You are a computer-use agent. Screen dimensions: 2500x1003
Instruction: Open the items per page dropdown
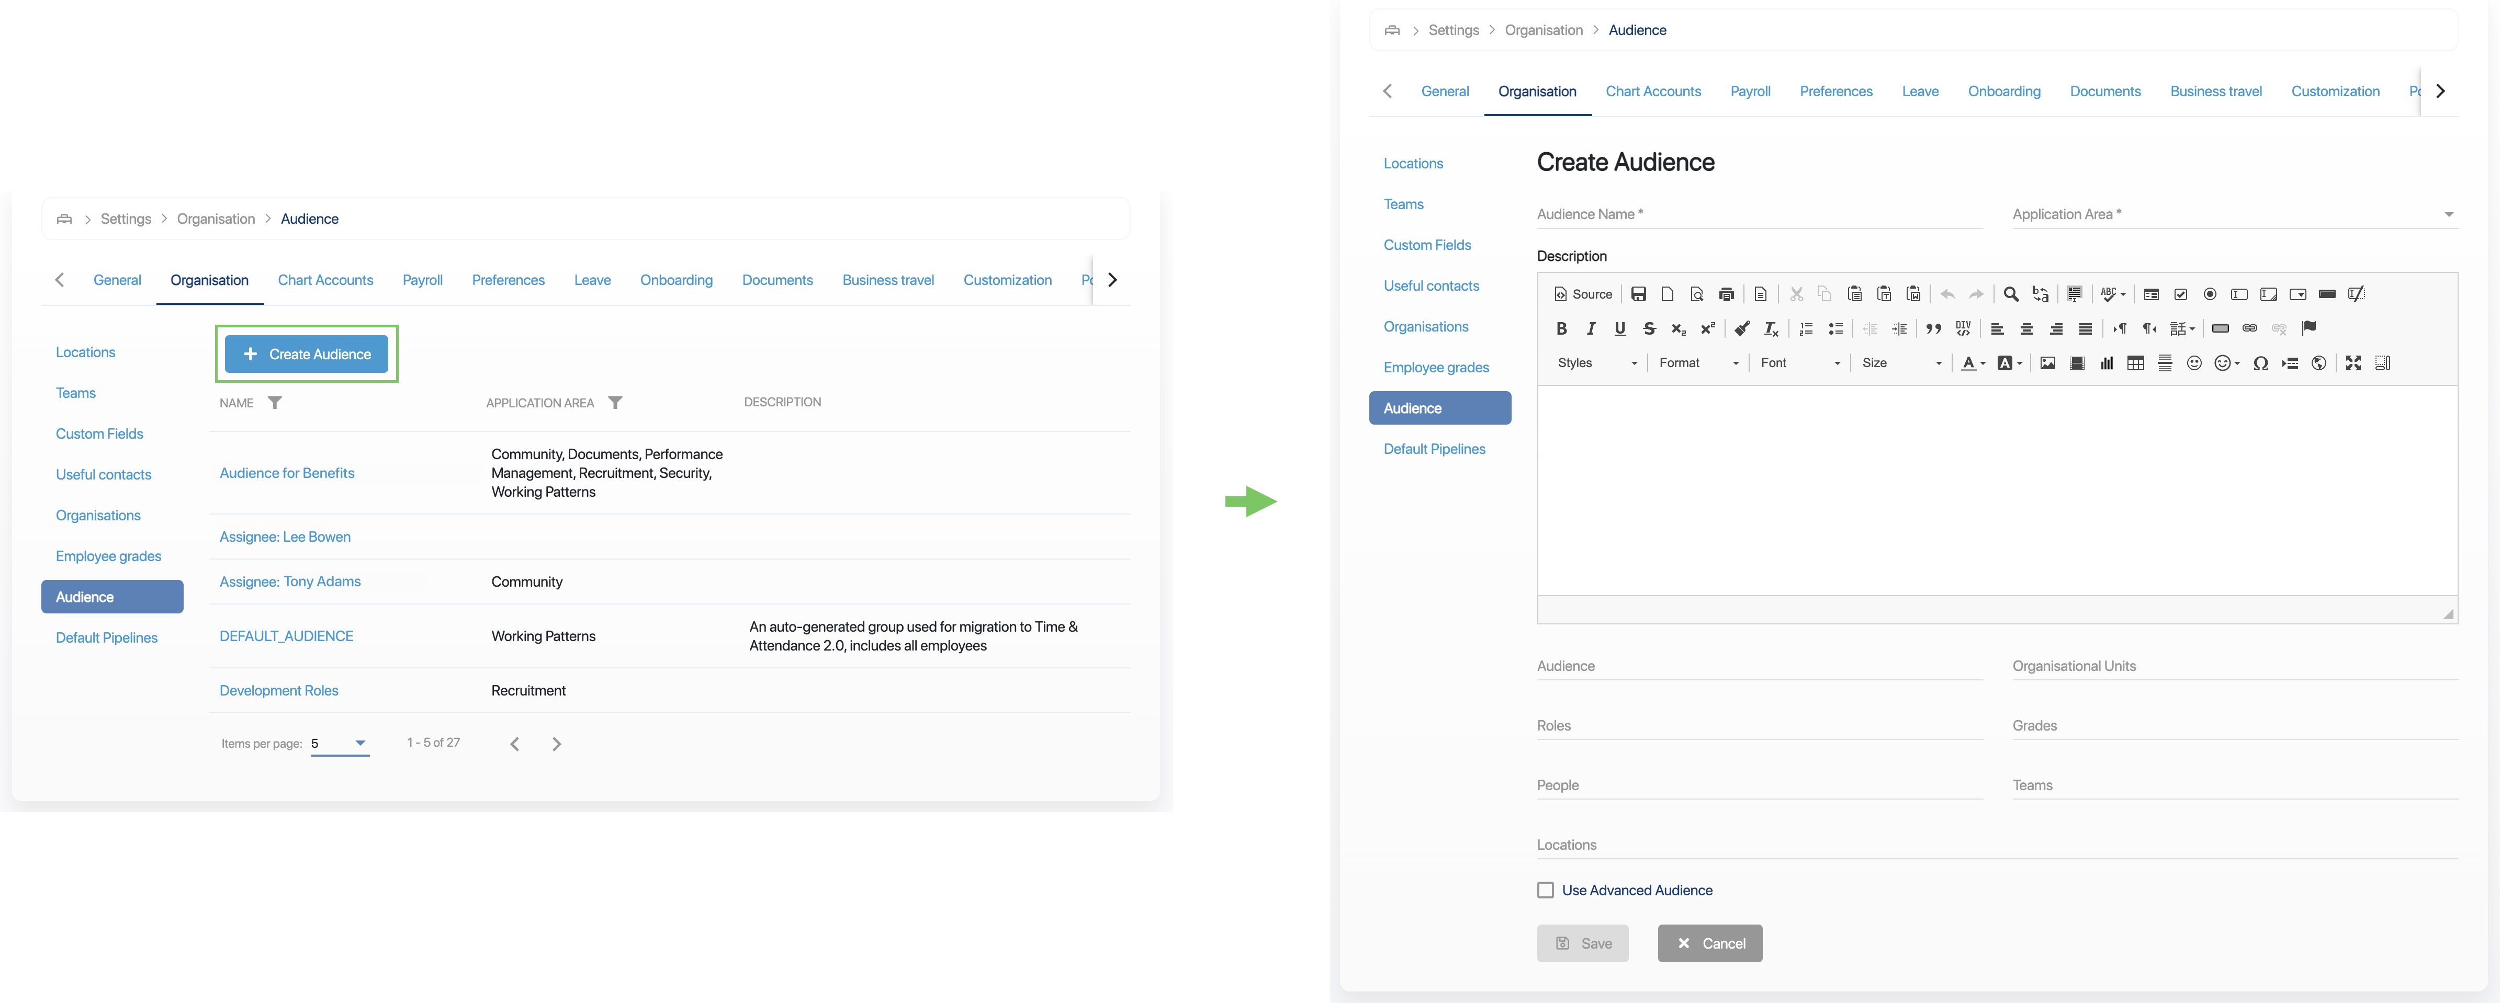point(340,743)
